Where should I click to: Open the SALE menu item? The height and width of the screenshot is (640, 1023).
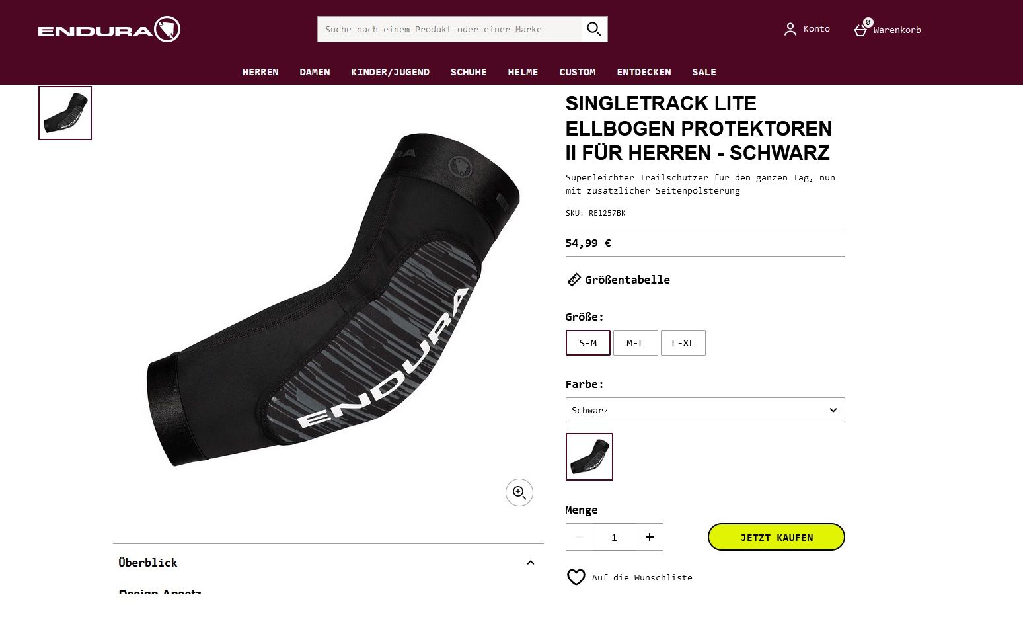pyautogui.click(x=704, y=72)
